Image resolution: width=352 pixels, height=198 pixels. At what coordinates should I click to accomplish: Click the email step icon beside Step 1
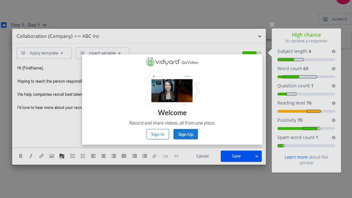click(x=4, y=25)
